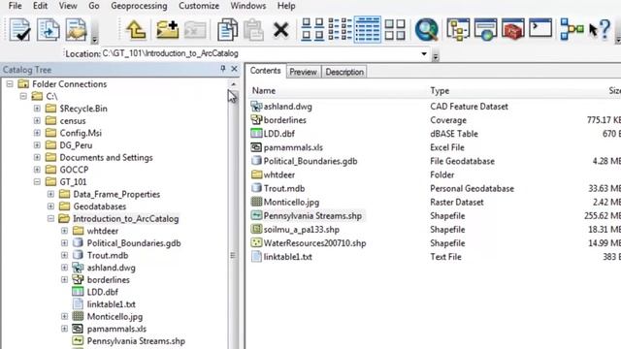Collapse the C:\ drive node
Viewport: 621px width, 349px height.
pyautogui.click(x=23, y=96)
